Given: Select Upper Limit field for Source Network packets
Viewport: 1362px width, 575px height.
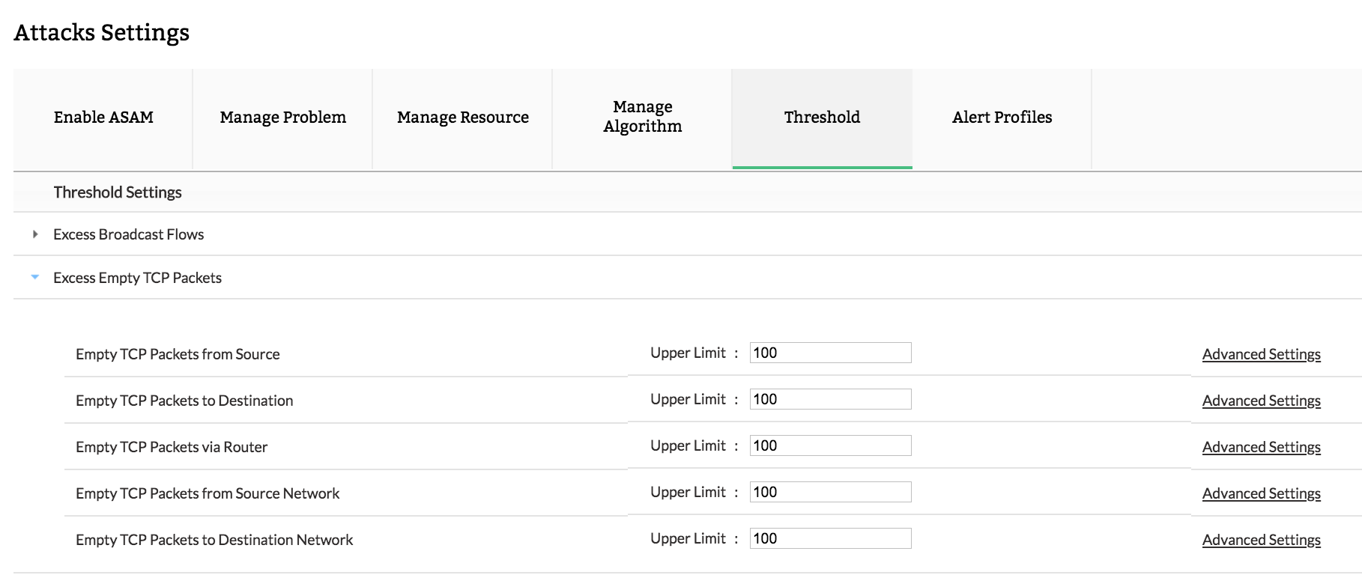Looking at the screenshot, I should tap(830, 492).
